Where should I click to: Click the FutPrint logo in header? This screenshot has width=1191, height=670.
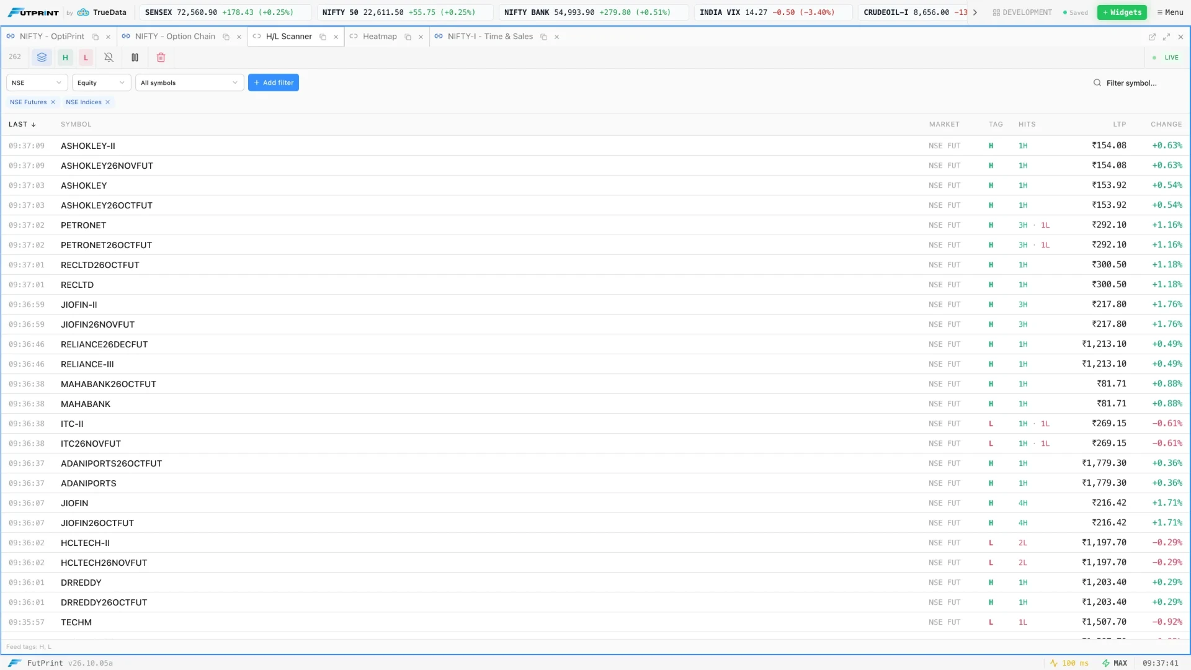[x=33, y=12]
